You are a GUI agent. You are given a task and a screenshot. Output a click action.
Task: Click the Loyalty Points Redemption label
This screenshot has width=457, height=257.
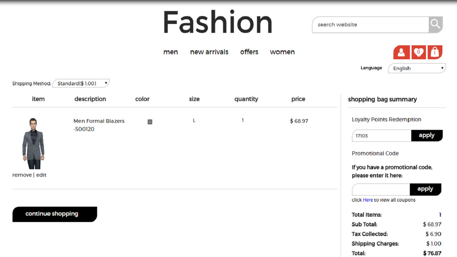coord(386,120)
